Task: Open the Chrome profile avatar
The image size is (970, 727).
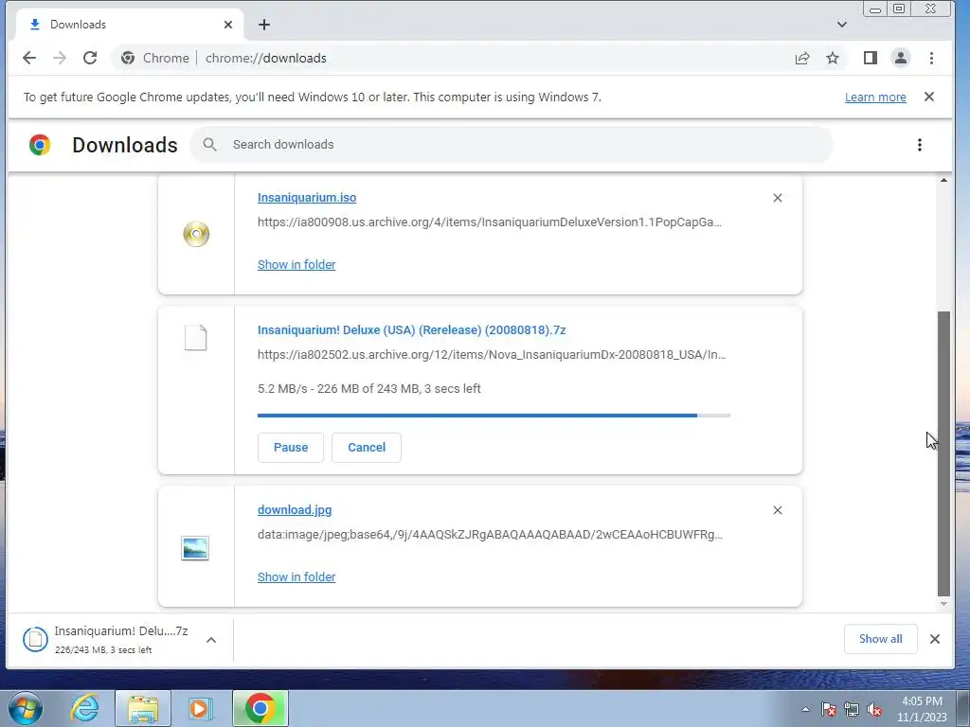Action: pyautogui.click(x=901, y=58)
